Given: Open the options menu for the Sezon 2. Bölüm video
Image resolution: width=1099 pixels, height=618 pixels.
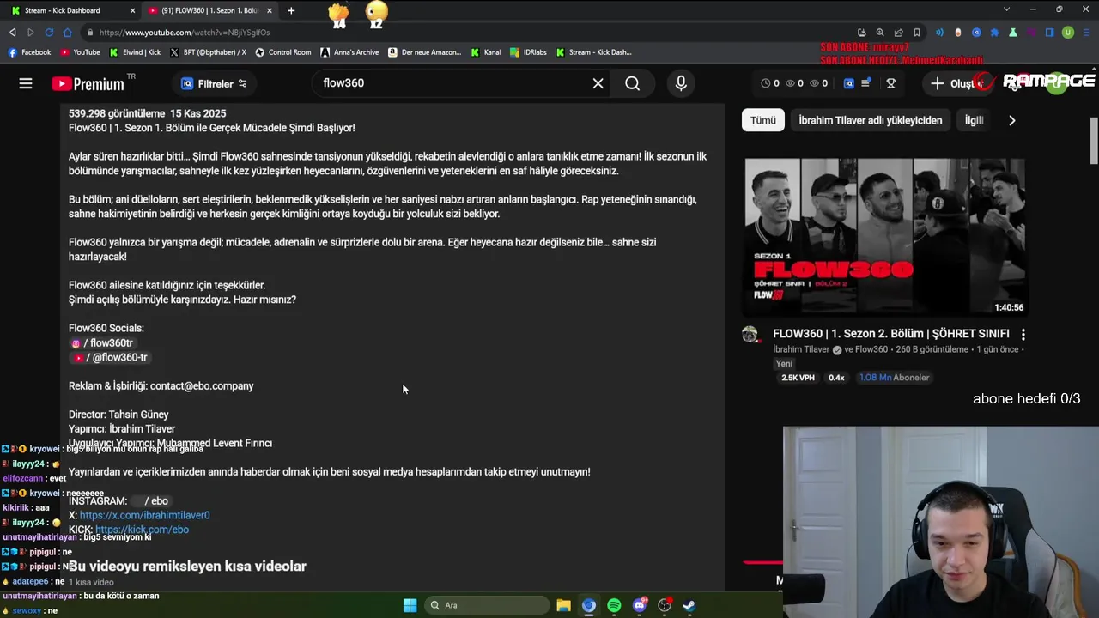Looking at the screenshot, I should [x=1023, y=334].
